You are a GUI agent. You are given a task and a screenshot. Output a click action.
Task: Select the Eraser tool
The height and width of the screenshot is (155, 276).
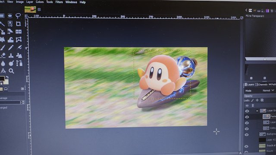point(3,55)
